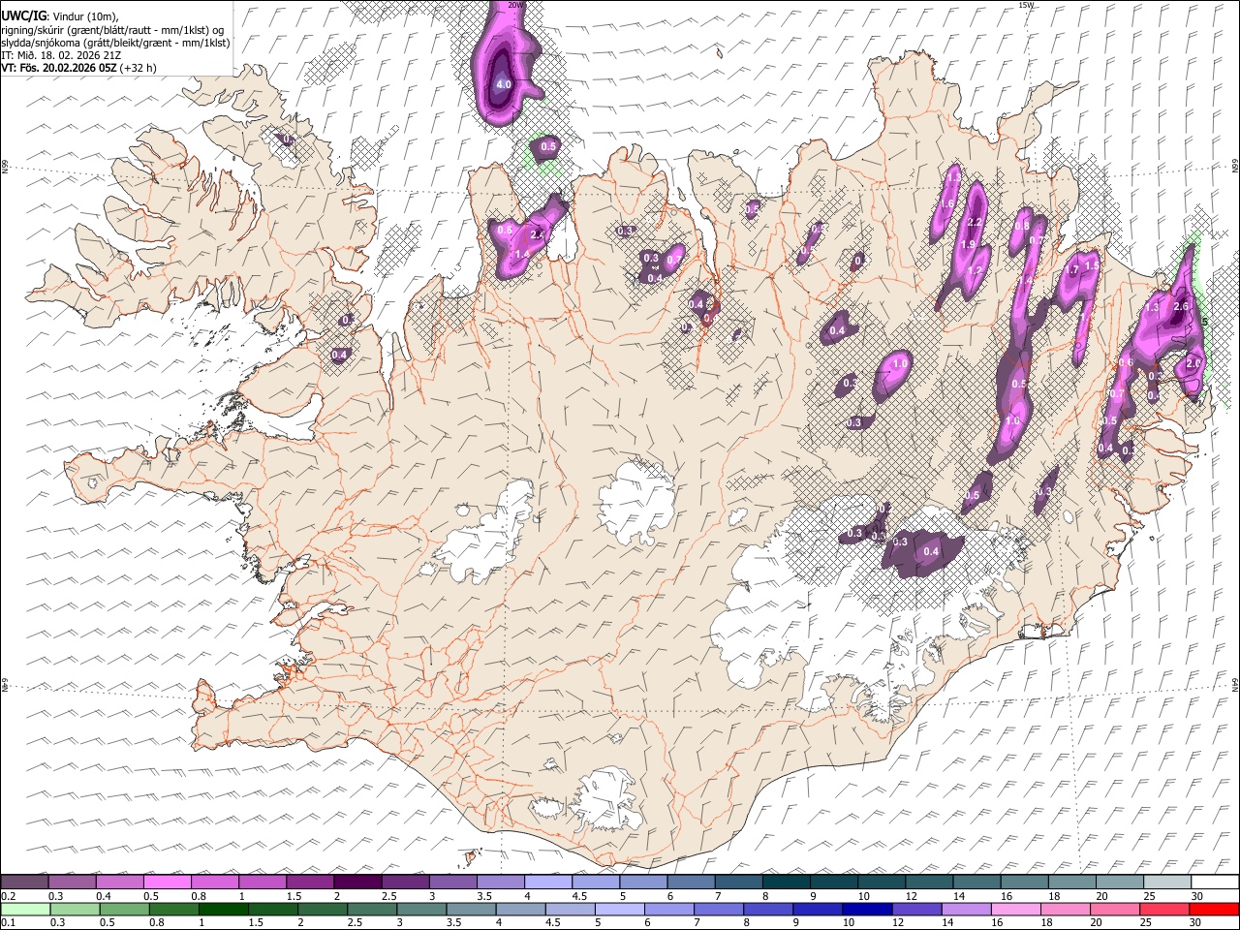The height and width of the screenshot is (930, 1240).
Task: Click the 0.8 orchid swatch in upper legend row
Action: [x=214, y=883]
